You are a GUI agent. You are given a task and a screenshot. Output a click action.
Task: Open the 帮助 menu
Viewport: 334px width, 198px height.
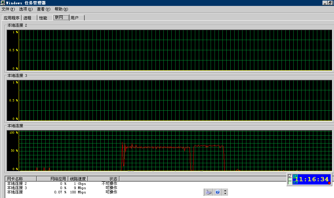click(x=61, y=9)
